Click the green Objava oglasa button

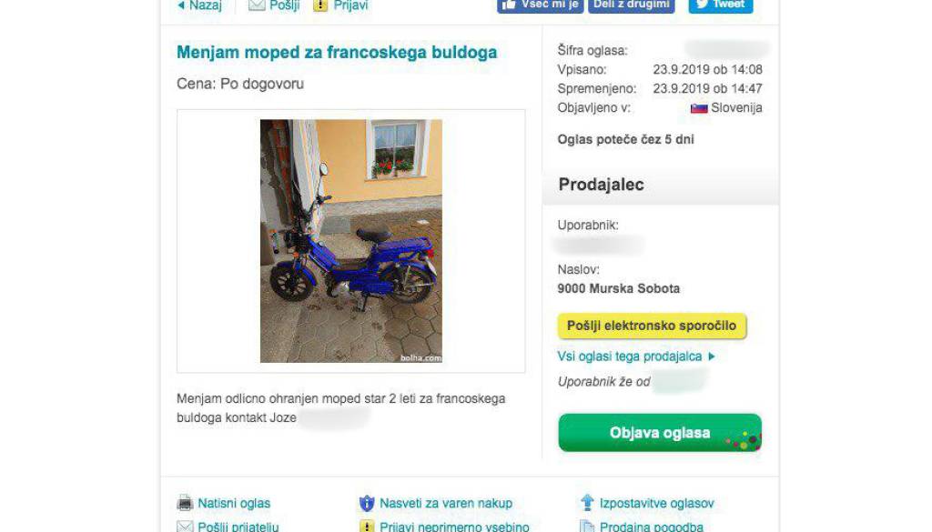point(660,433)
